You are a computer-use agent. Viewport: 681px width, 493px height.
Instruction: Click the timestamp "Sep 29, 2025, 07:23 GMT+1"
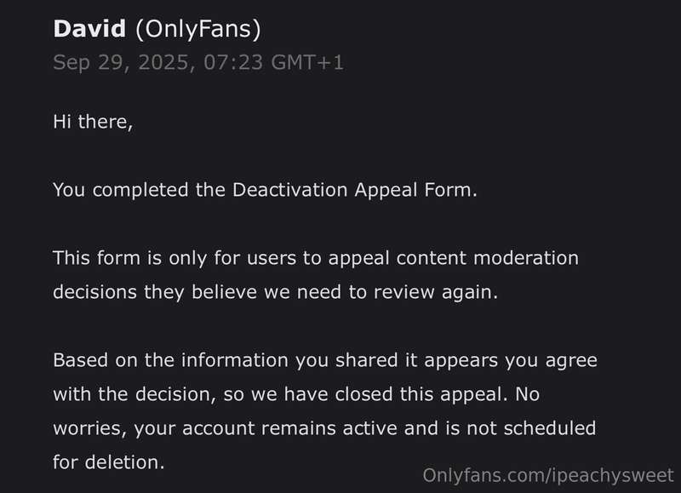click(198, 62)
